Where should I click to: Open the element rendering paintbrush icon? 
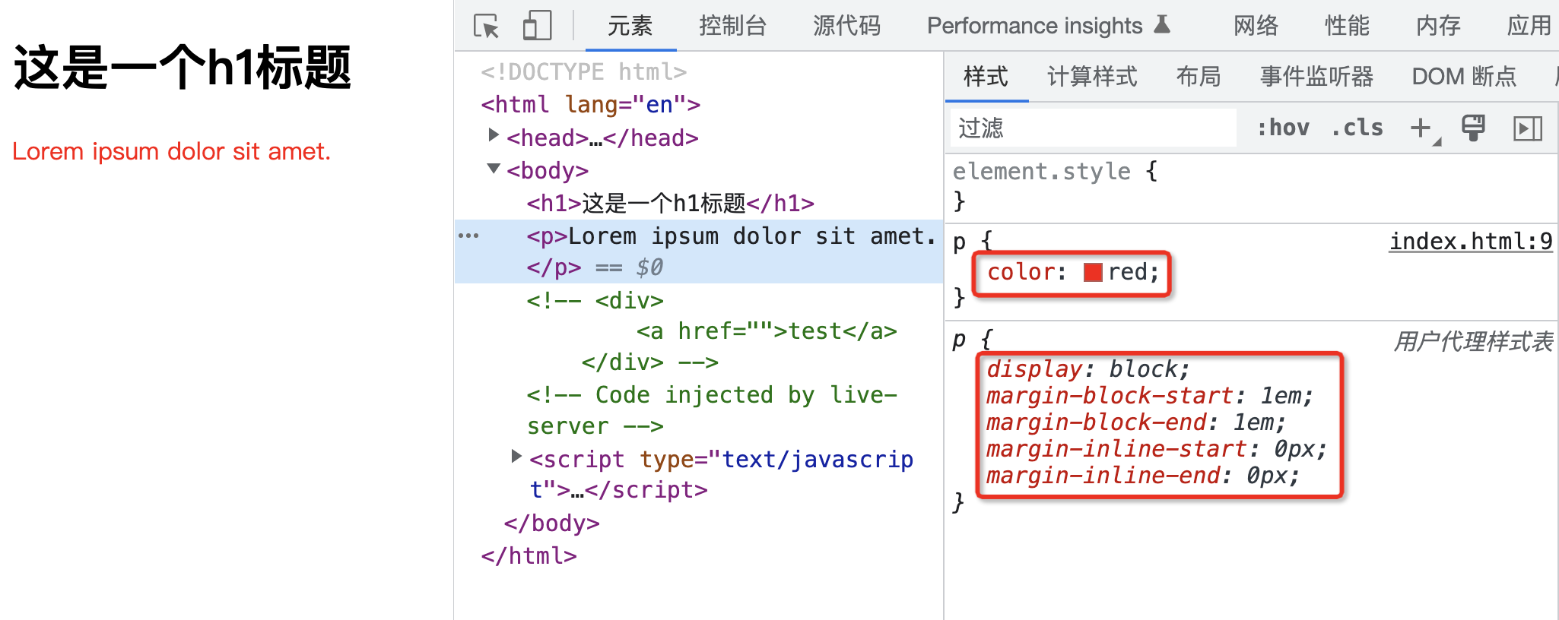click(x=1473, y=128)
